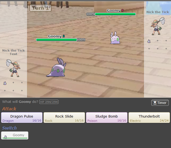Click your Goomy's 100% HP label
171x148 pixels.
click(x=81, y=40)
